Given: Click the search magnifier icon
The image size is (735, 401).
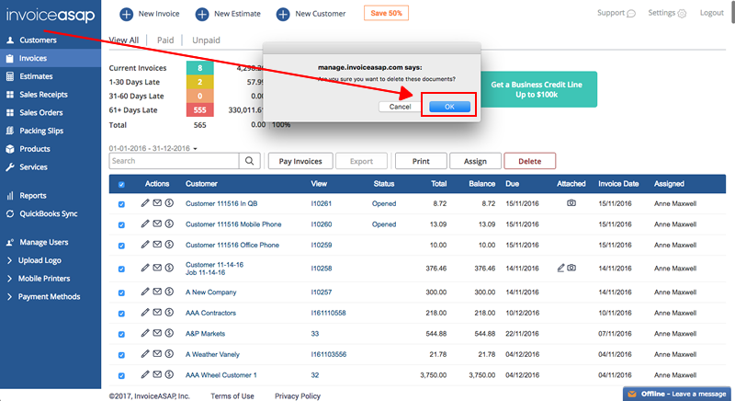Looking at the screenshot, I should 249,161.
